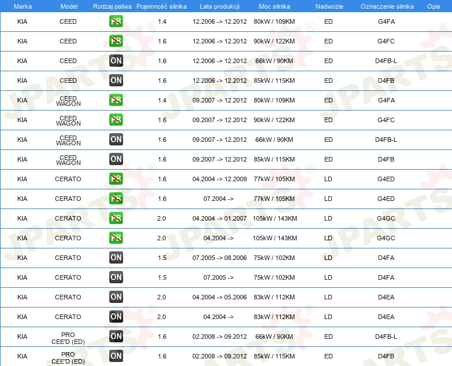This screenshot has width=452, height=366.
Task: Click '04.2004 -> 01.2007' production years cell
Action: click(x=220, y=218)
